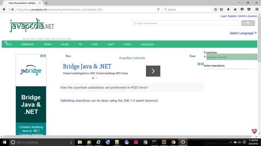Open the HIBERNATE menu item
The height and width of the screenshot is (146, 261).
tap(28, 44)
